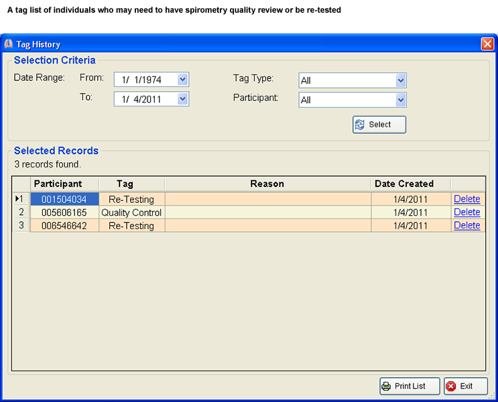This screenshot has height=402, width=498.
Task: Click the Reason column header
Action: [267, 184]
